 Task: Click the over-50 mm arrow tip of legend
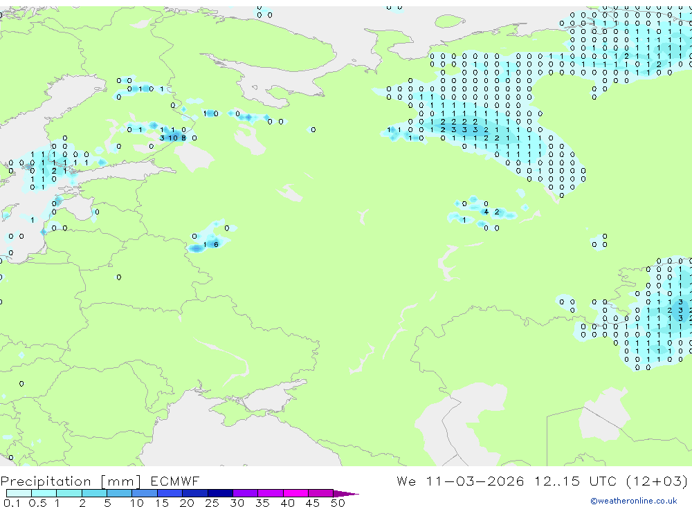[x=346, y=493]
